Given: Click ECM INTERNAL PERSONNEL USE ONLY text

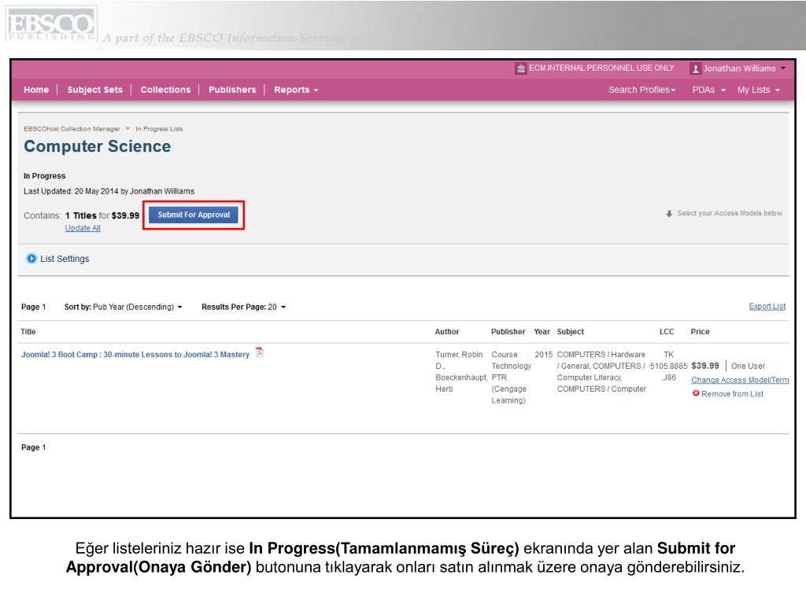Looking at the screenshot, I should (601, 68).
